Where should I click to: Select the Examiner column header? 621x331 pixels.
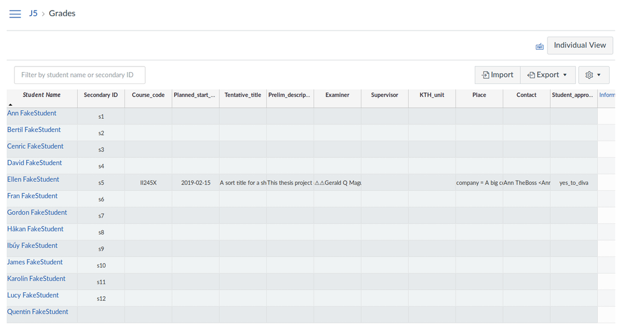[337, 95]
